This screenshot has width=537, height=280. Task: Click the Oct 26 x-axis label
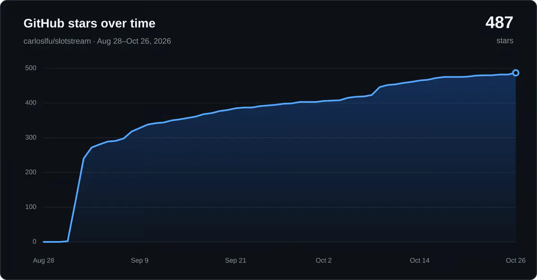click(x=516, y=260)
